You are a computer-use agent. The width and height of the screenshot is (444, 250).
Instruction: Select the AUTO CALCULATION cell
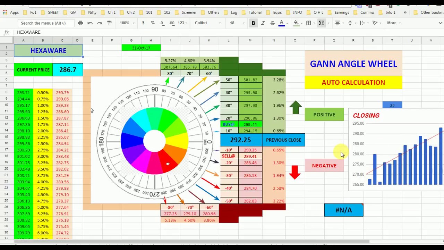[x=353, y=83]
